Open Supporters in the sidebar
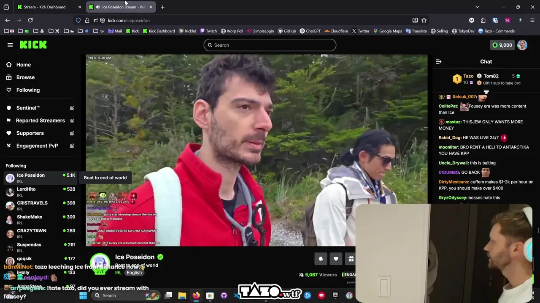 tap(30, 133)
